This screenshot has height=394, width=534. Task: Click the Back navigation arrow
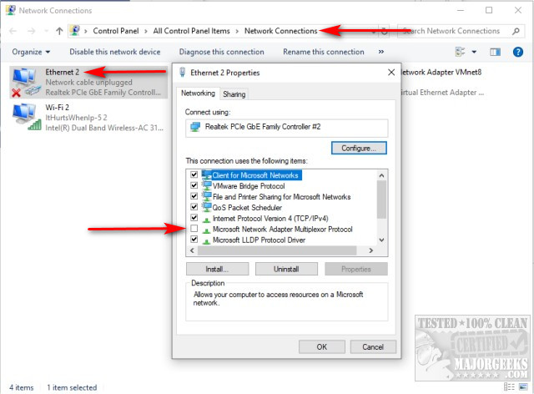point(13,31)
